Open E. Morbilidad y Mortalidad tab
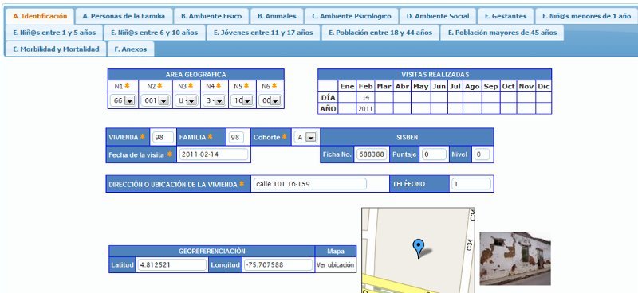 tap(55, 49)
